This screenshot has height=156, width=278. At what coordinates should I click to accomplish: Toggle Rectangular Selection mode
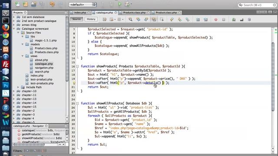tap(162, 19)
